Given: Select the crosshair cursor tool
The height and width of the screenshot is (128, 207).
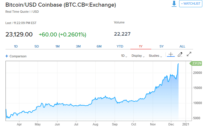Looking at the screenshot, I should 171,54.
